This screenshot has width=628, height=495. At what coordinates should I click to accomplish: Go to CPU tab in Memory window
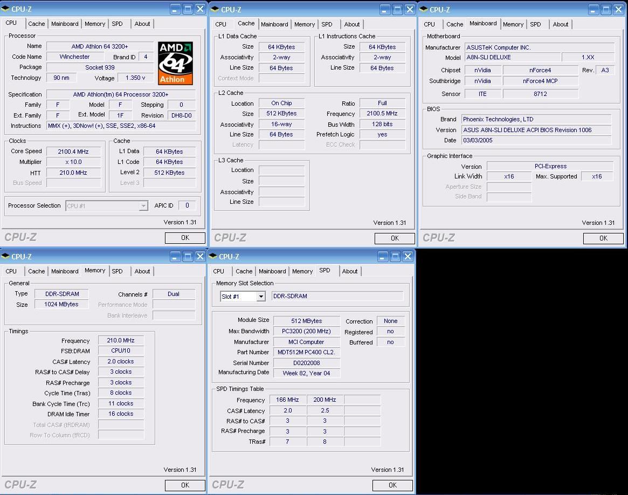[x=11, y=271]
